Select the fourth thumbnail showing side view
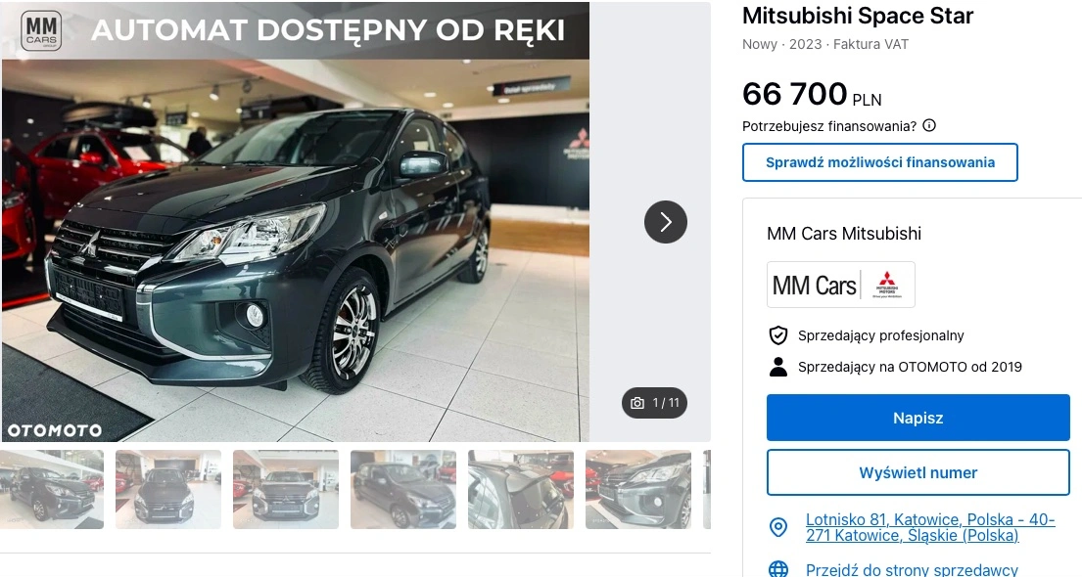 (403, 489)
